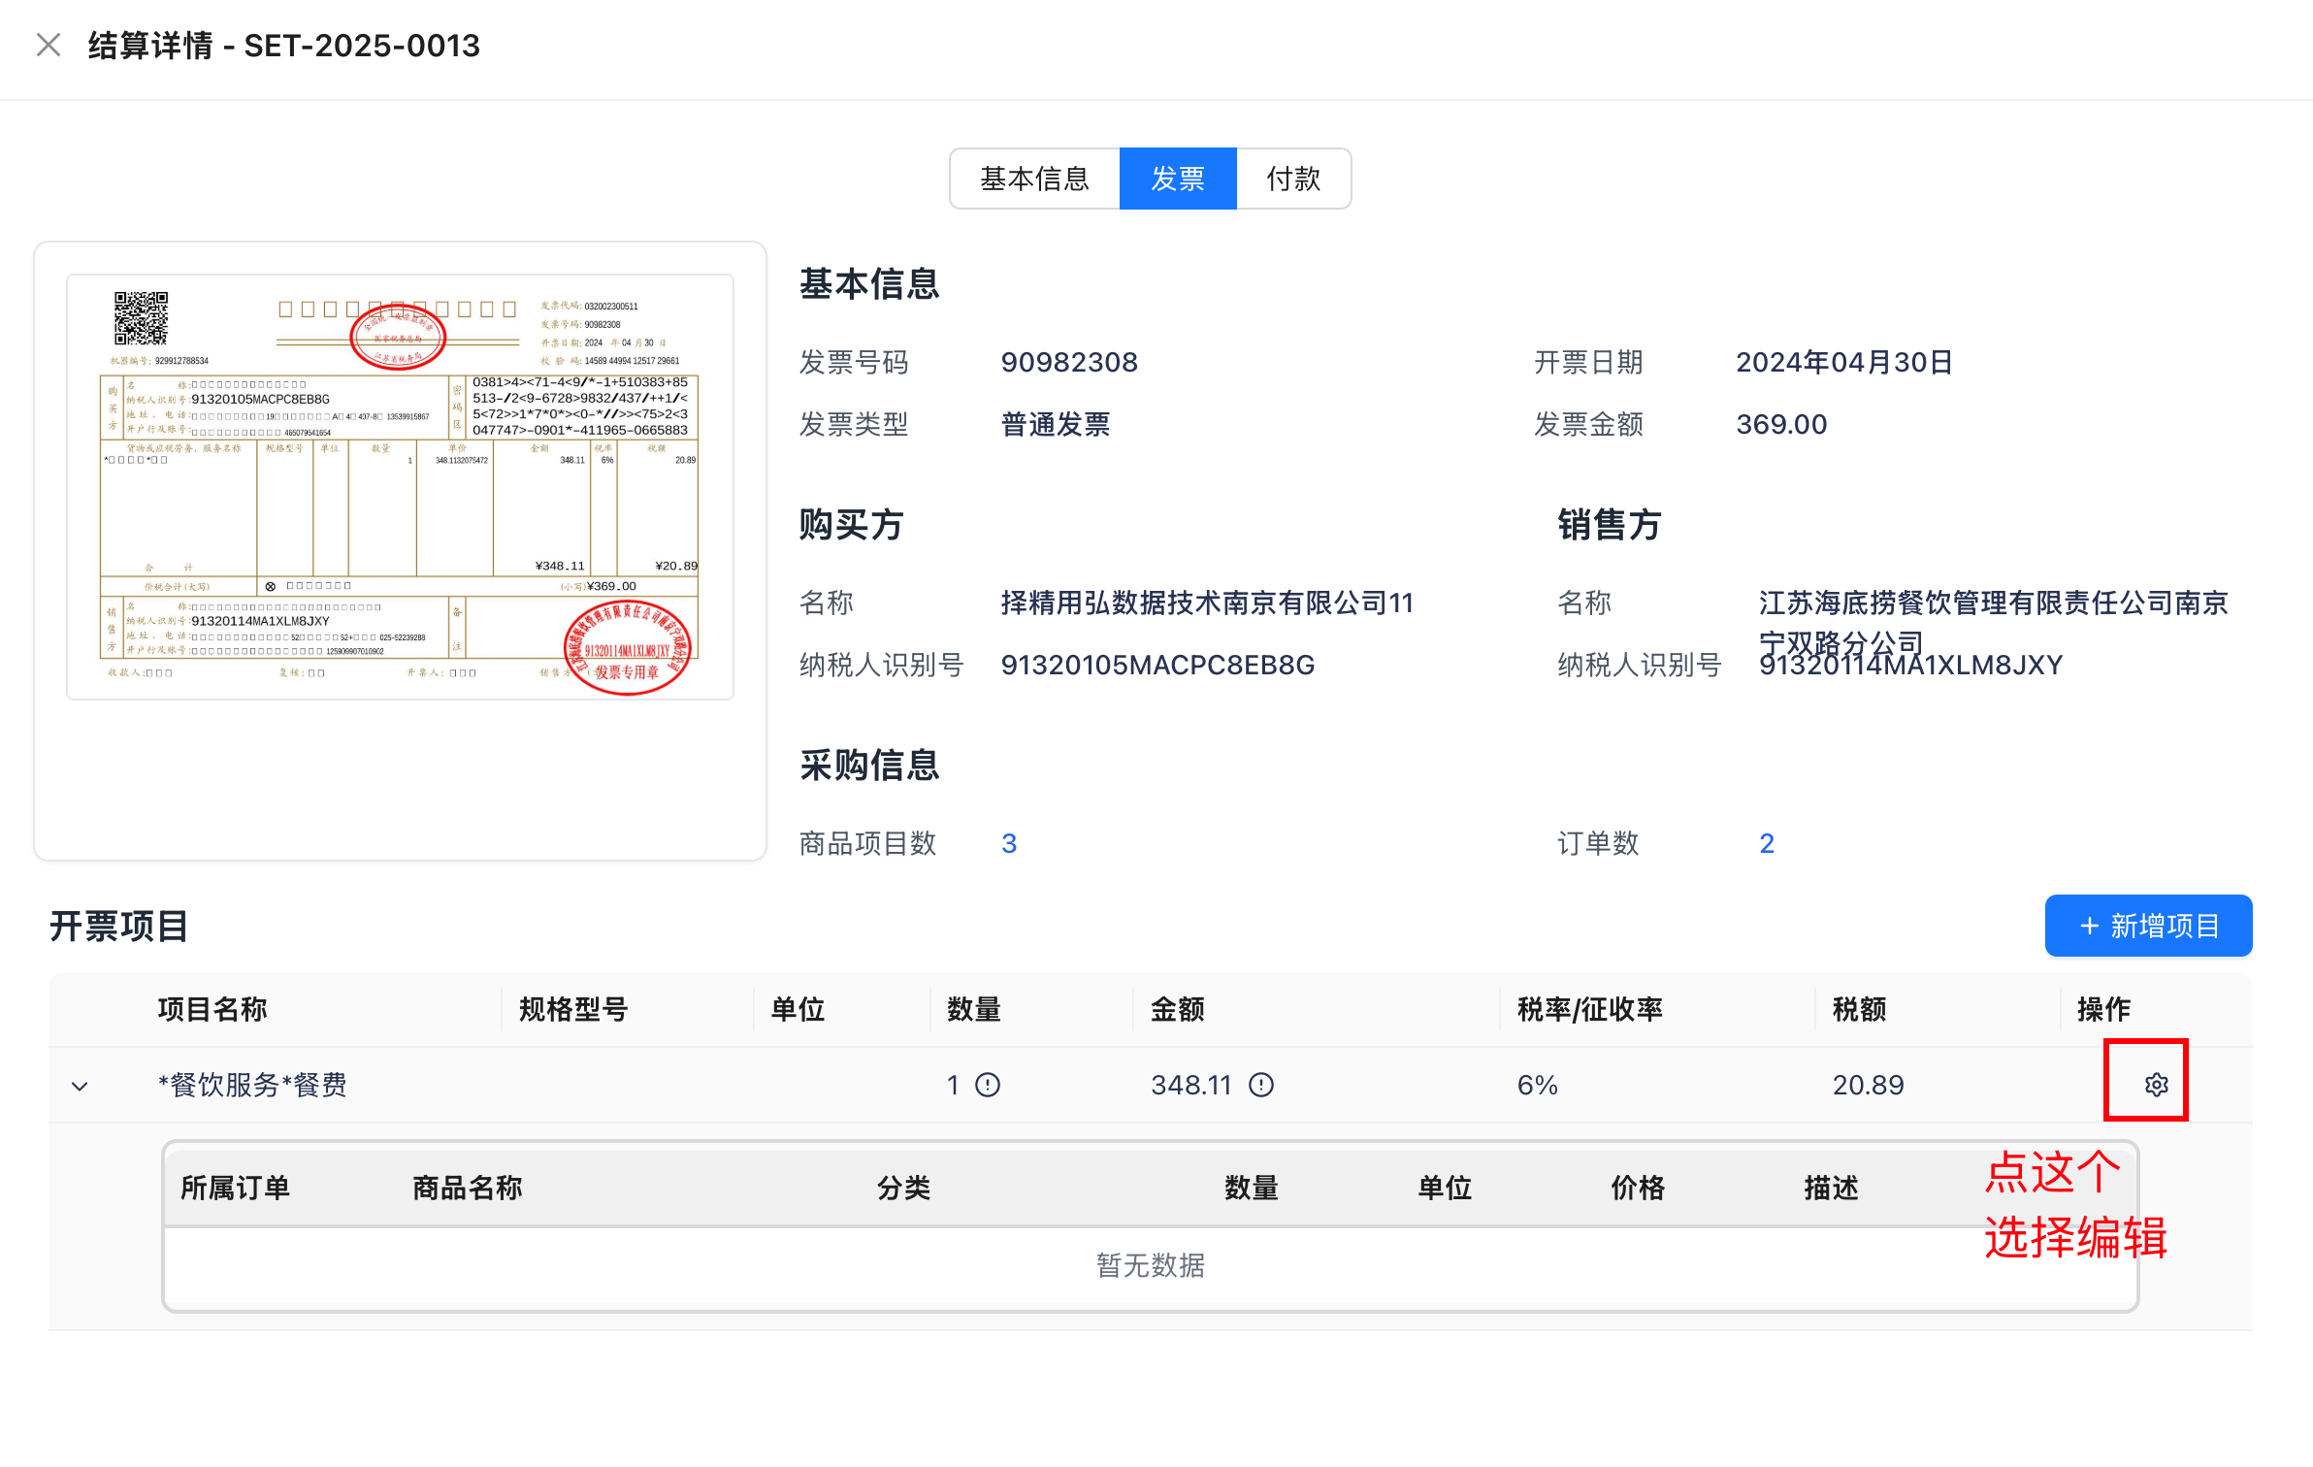2313x1467 pixels.
Task: Click the info icon beside amount 348.11
Action: [1260, 1084]
